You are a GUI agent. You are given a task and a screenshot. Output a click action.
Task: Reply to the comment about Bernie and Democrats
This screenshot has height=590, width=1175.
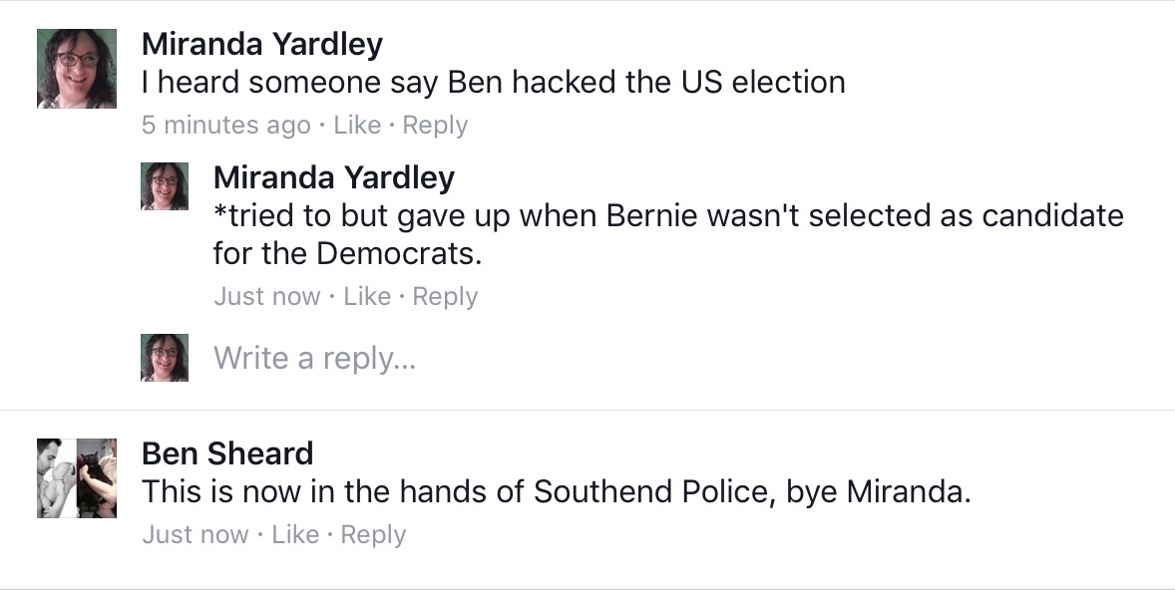click(445, 297)
